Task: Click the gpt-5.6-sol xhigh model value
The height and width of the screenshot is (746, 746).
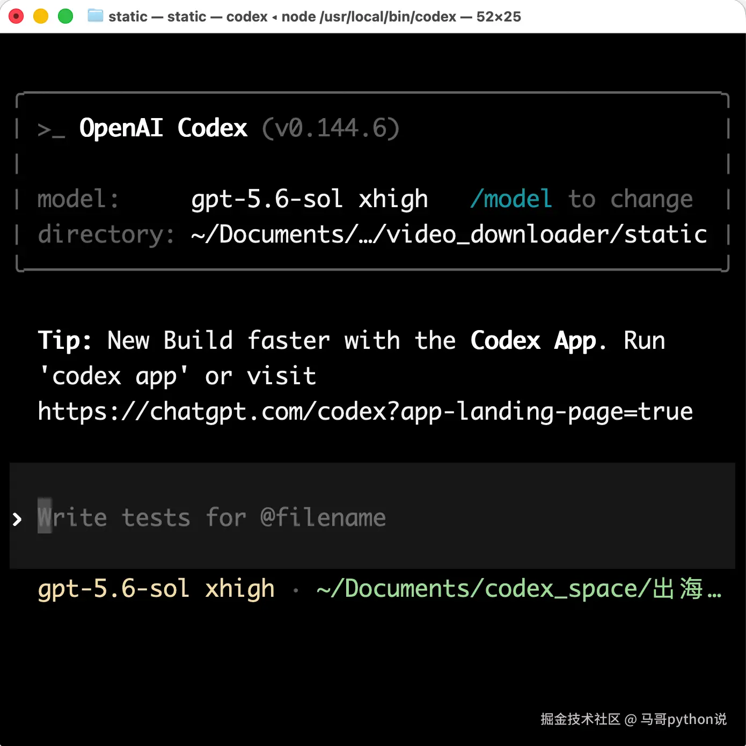Action: 310,199
